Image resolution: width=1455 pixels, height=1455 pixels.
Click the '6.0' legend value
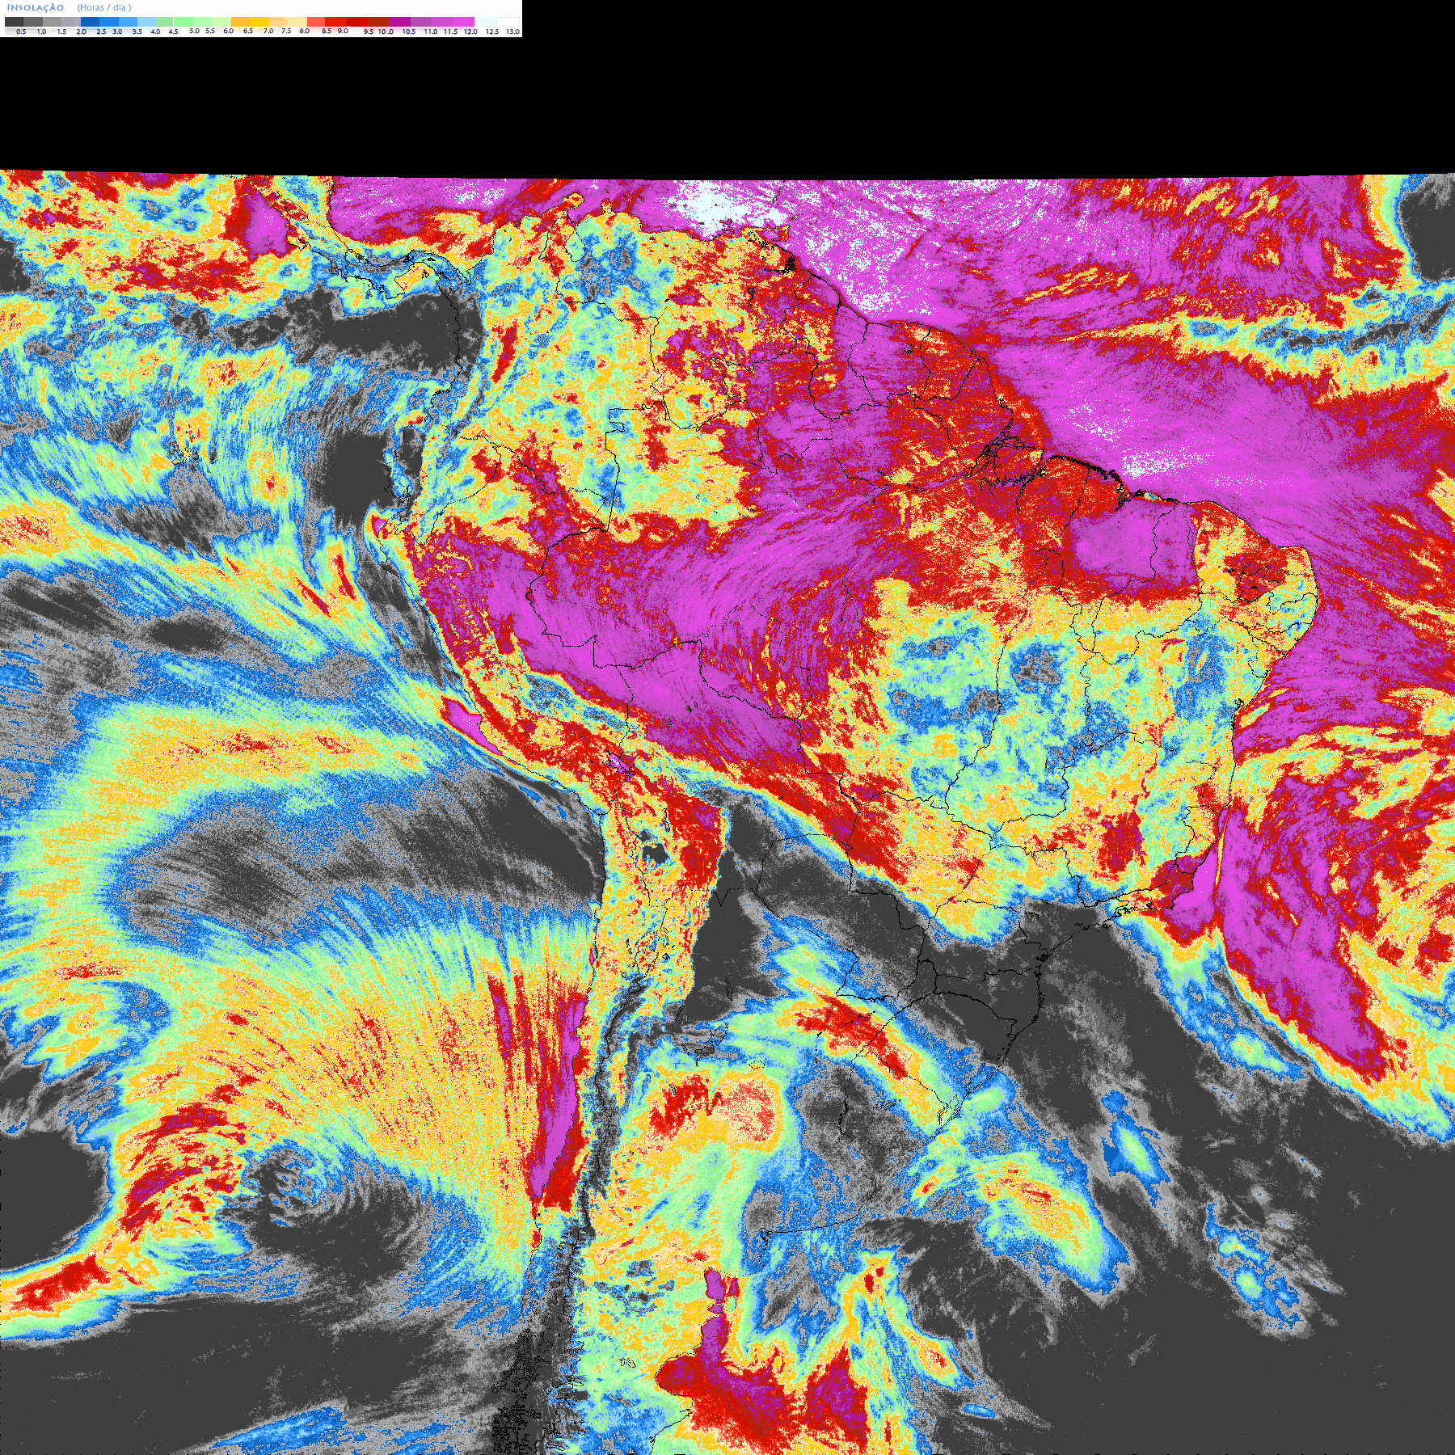228,31
